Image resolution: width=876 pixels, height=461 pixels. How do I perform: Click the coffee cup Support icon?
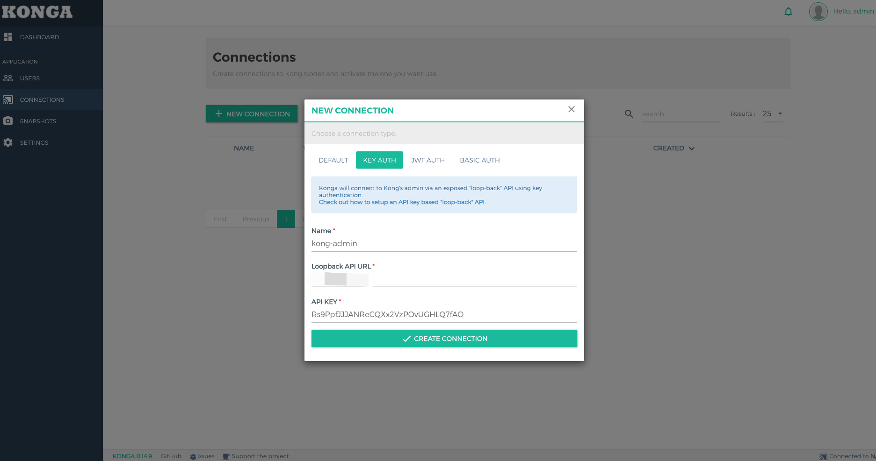[226, 456]
